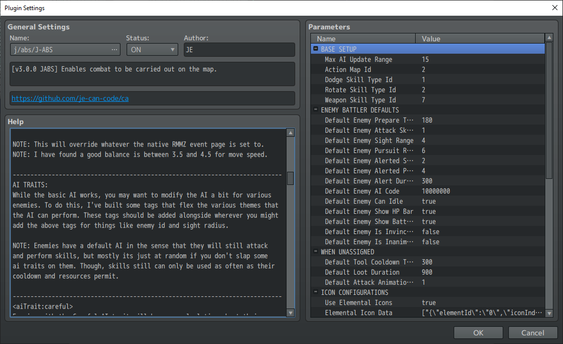
Task: Click the <aiTrait:careful> tag in Help
Action: pyautogui.click(x=43, y=307)
